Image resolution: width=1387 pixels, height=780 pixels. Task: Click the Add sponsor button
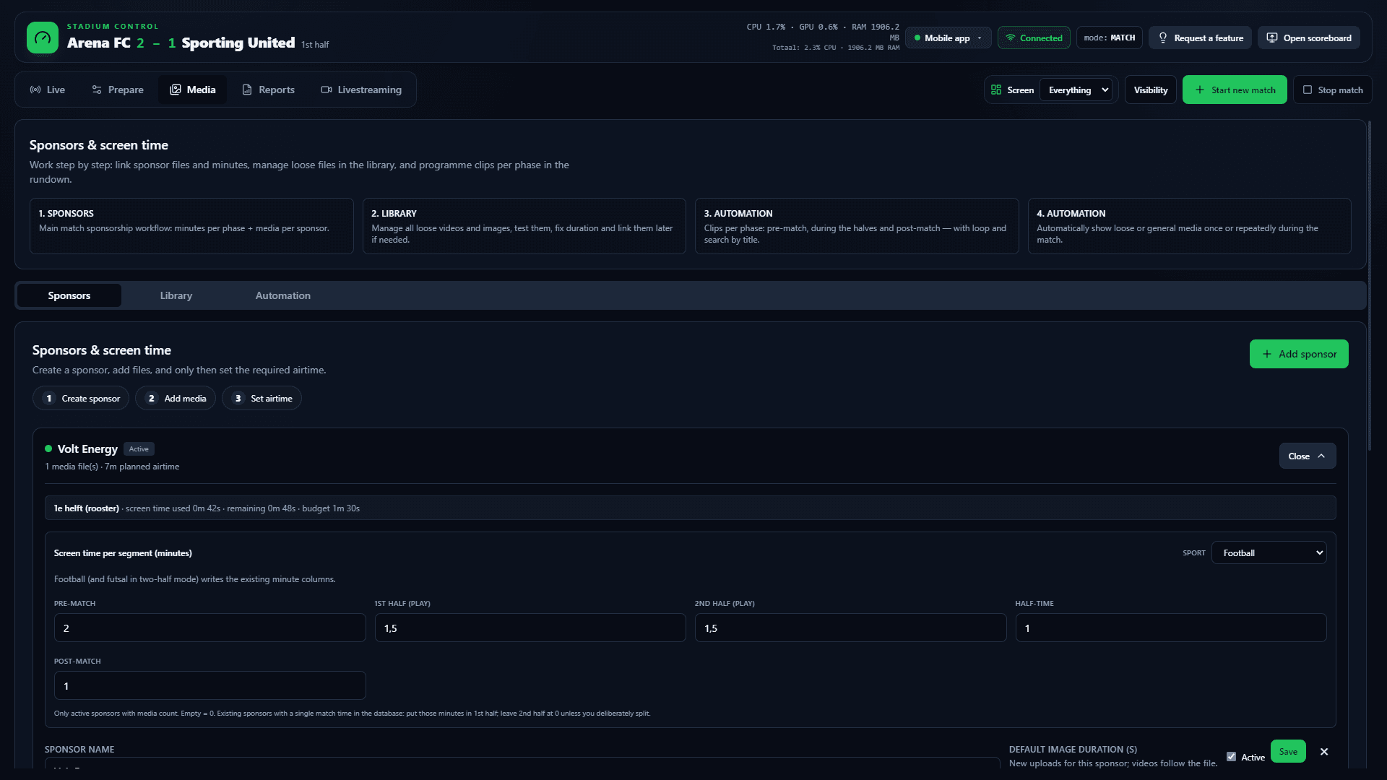click(x=1299, y=354)
